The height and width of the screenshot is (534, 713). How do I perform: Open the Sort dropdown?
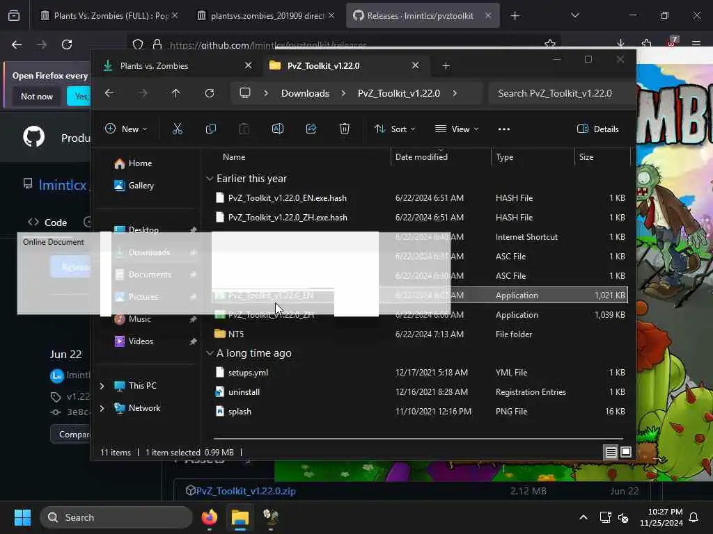(395, 129)
